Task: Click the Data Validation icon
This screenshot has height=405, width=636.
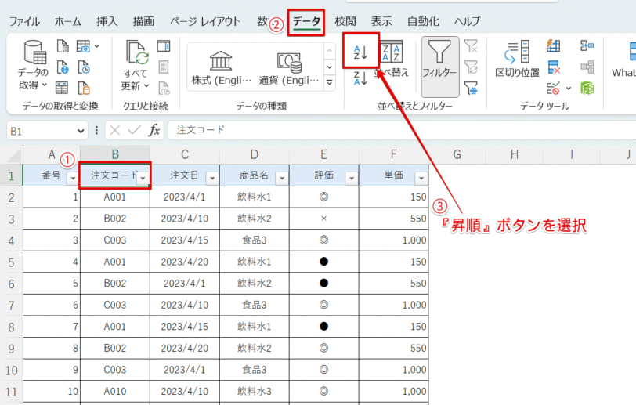Action: (x=553, y=88)
